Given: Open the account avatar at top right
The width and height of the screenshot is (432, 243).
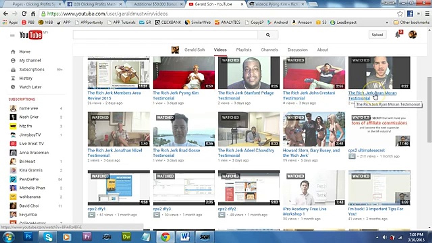Looking at the screenshot, I should 412,34.
